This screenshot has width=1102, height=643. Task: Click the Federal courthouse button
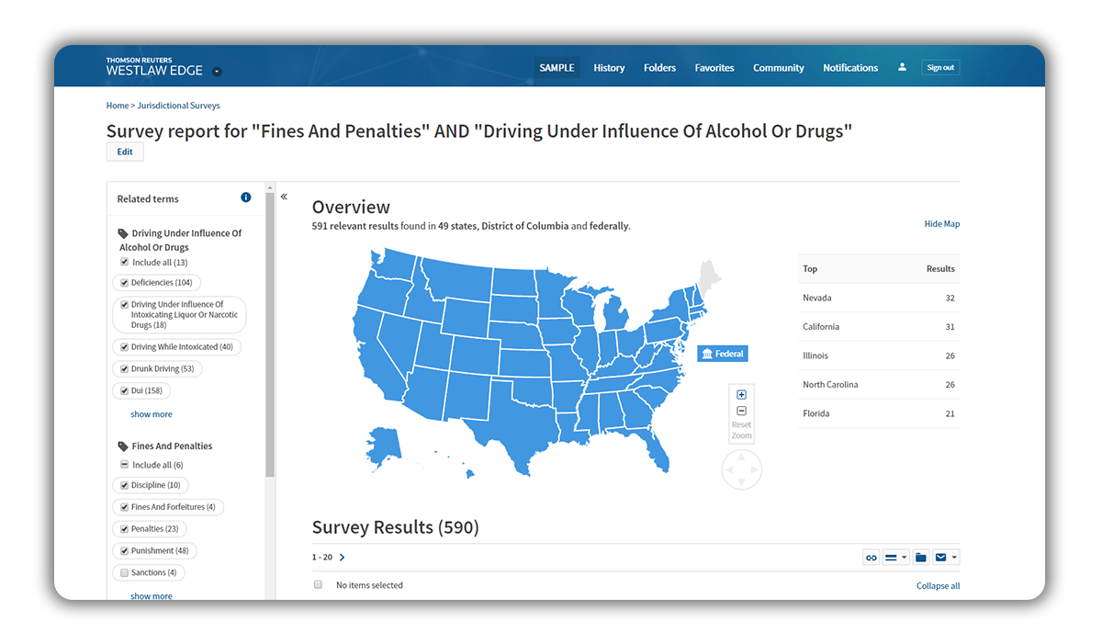click(723, 354)
